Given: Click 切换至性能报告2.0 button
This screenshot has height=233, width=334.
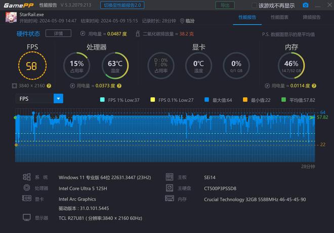Looking at the screenshot, I should (x=122, y=5).
